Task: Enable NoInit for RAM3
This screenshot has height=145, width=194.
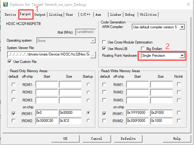Action: tap(179, 100)
